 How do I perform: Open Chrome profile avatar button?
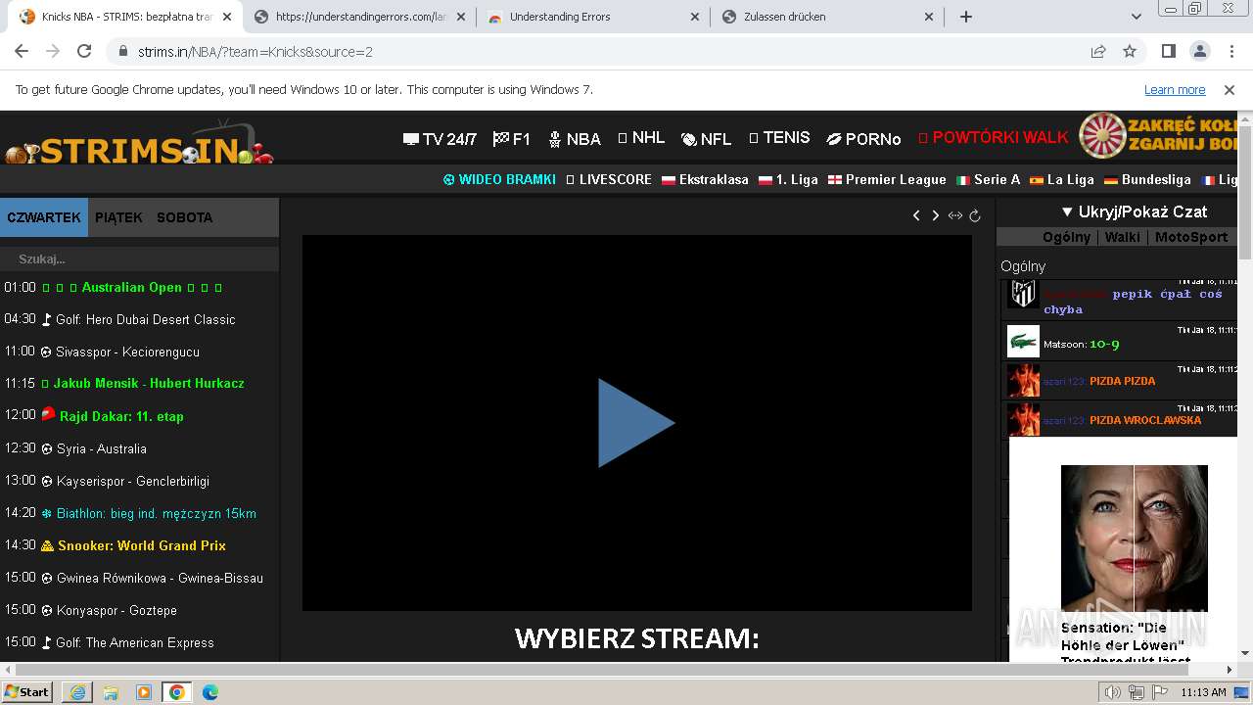coord(1200,51)
